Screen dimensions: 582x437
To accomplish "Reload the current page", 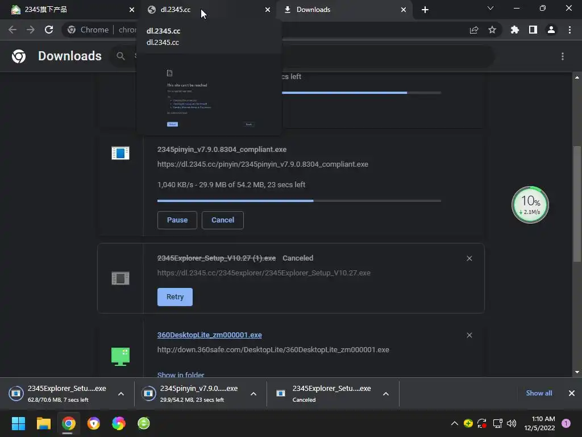I will coord(49,30).
